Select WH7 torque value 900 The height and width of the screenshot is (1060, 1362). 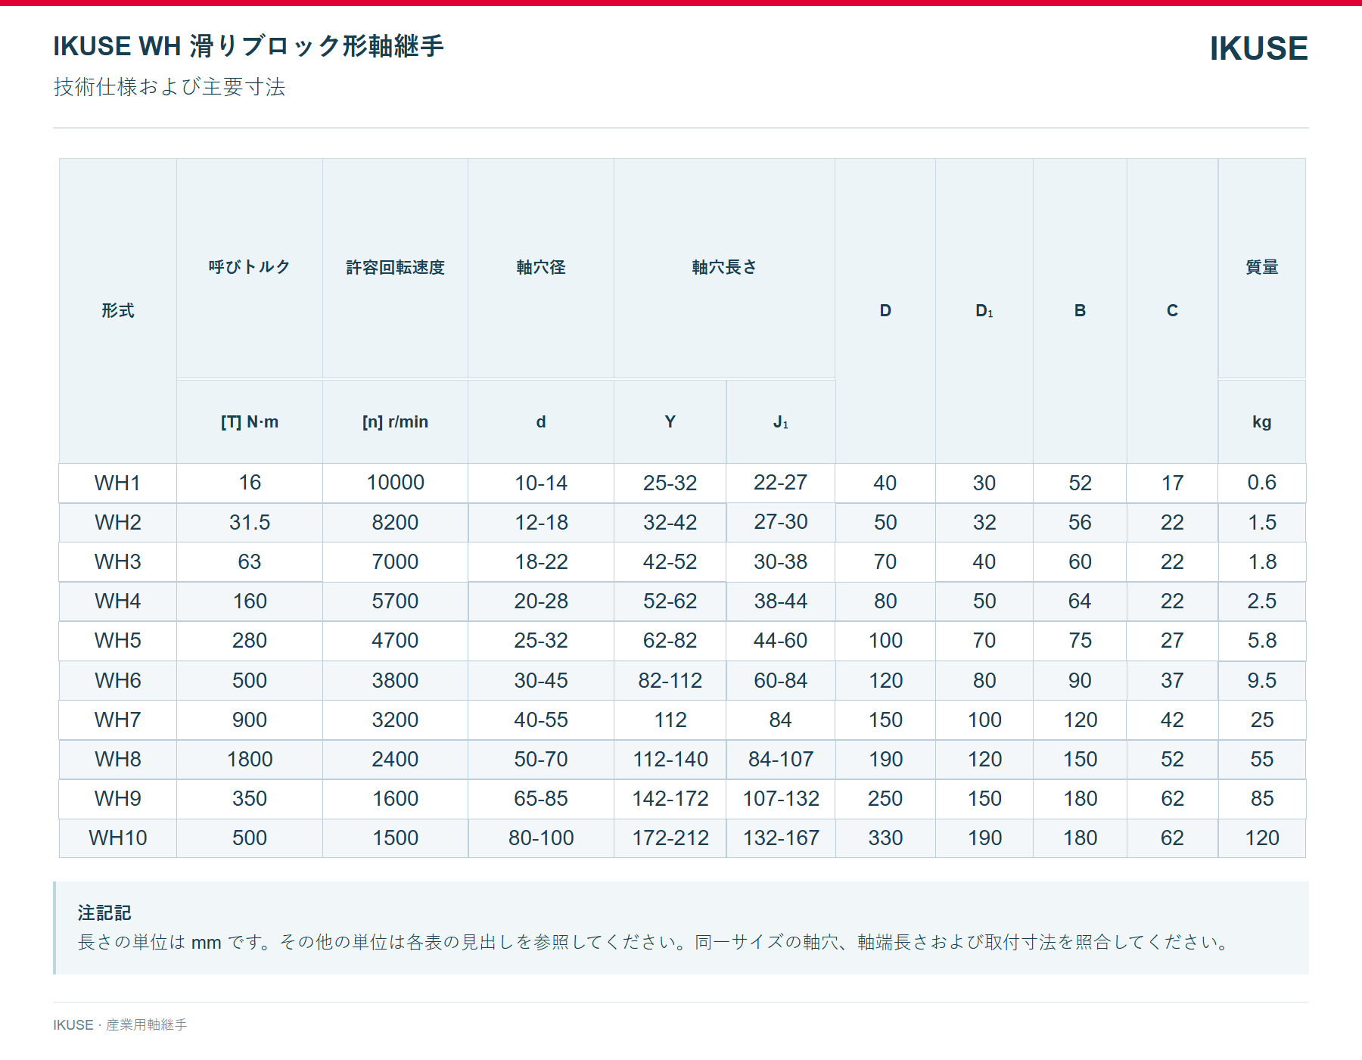[250, 720]
